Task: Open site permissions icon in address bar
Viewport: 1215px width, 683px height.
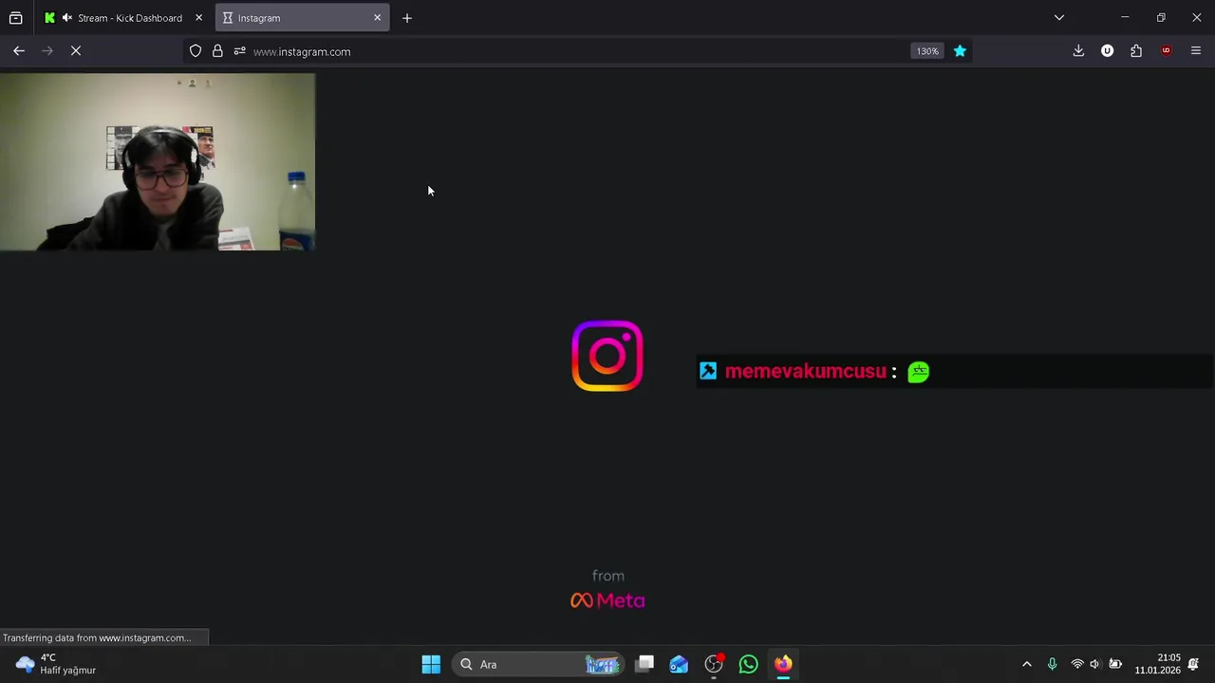Action: point(239,51)
